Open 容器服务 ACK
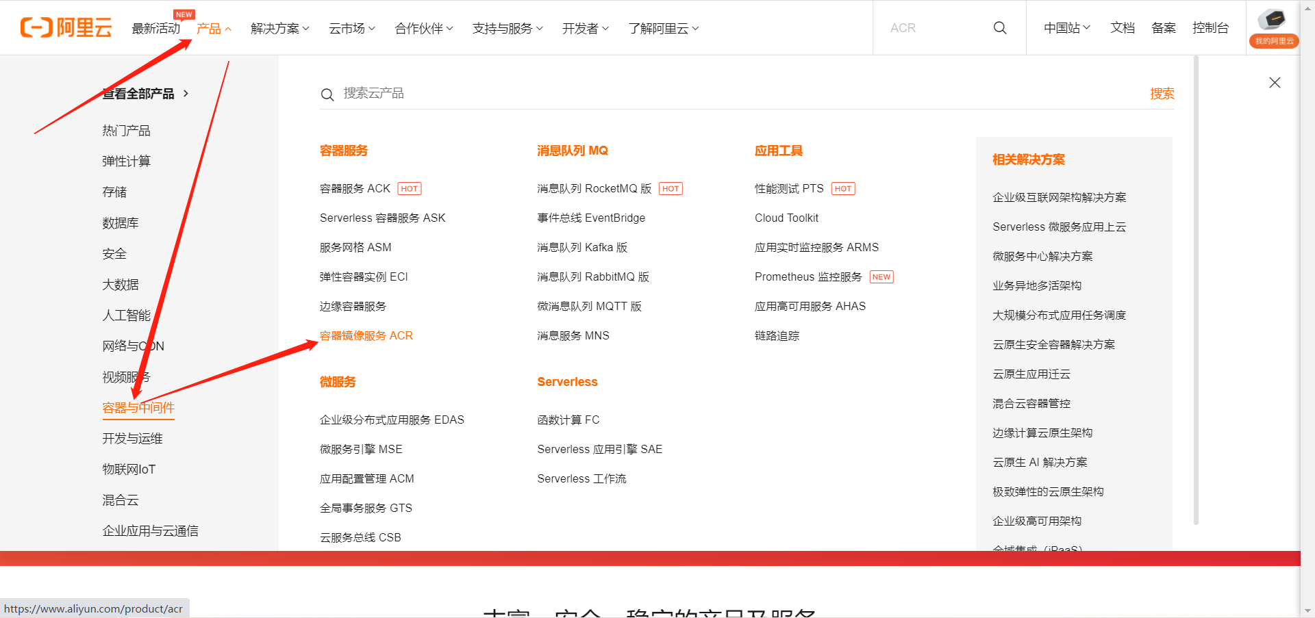1315x618 pixels. click(x=355, y=189)
